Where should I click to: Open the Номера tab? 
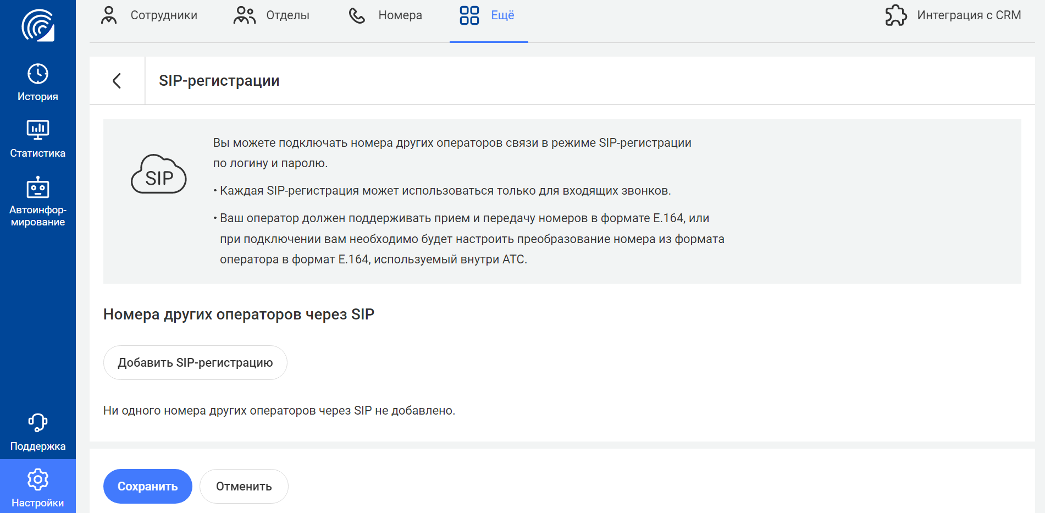[x=385, y=15]
